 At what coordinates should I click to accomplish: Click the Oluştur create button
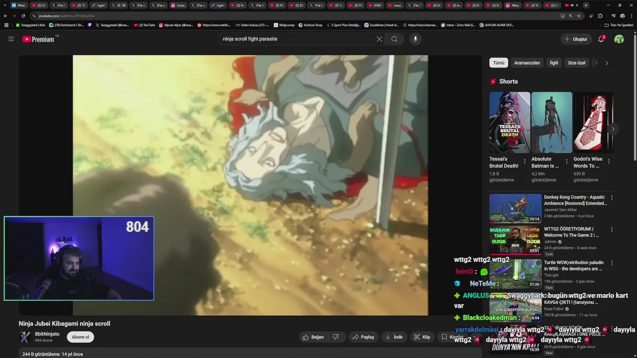(x=576, y=39)
